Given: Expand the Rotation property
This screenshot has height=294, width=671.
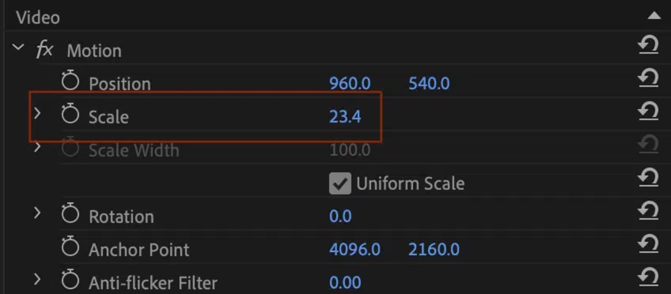Looking at the screenshot, I should (x=37, y=213).
